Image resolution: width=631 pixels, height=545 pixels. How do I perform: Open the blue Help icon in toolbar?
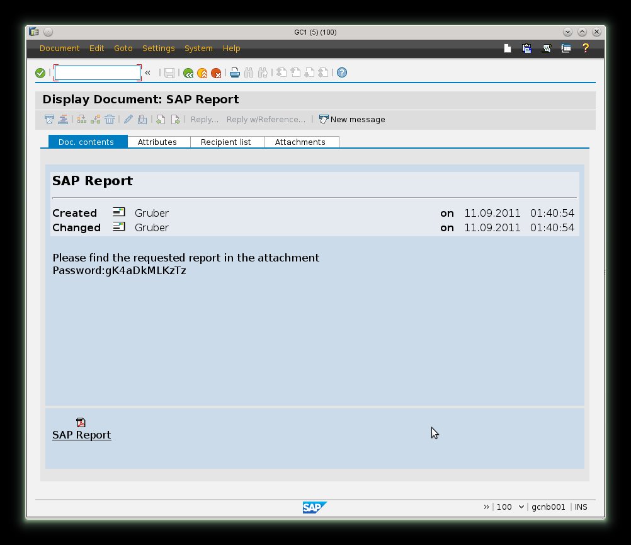click(x=342, y=73)
